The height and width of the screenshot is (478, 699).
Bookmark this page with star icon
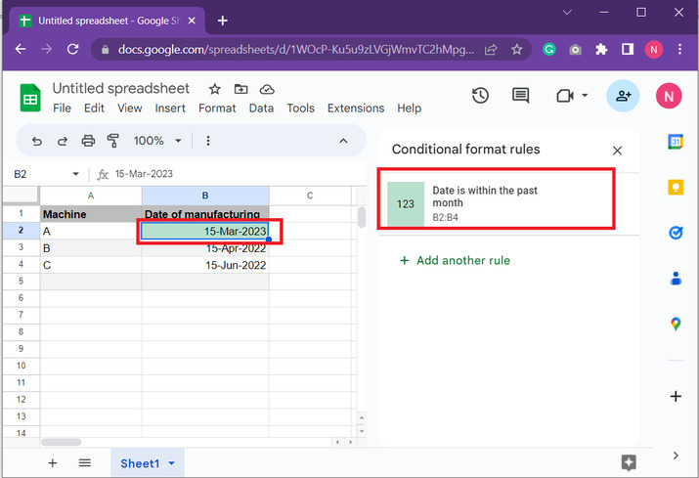pyautogui.click(x=516, y=49)
